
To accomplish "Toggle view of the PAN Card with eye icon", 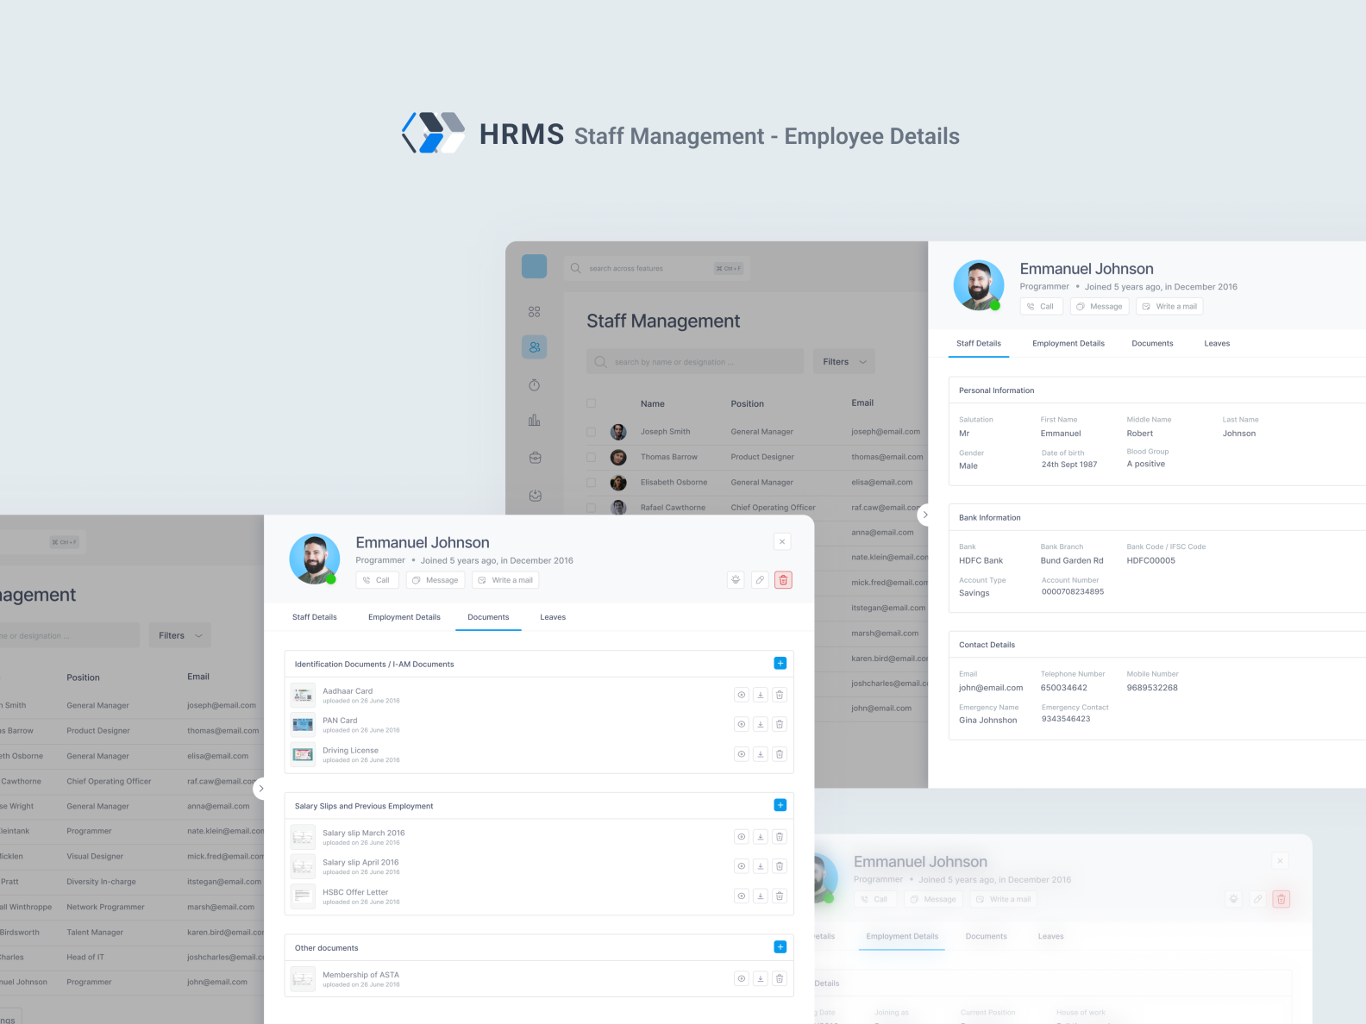I will coord(742,724).
